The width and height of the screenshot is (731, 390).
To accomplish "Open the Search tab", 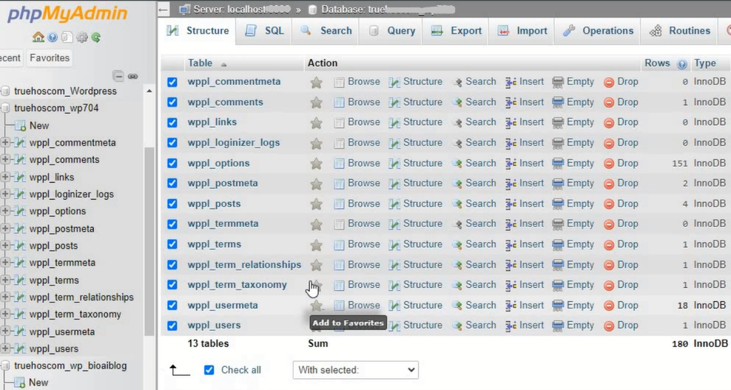I will (x=326, y=31).
